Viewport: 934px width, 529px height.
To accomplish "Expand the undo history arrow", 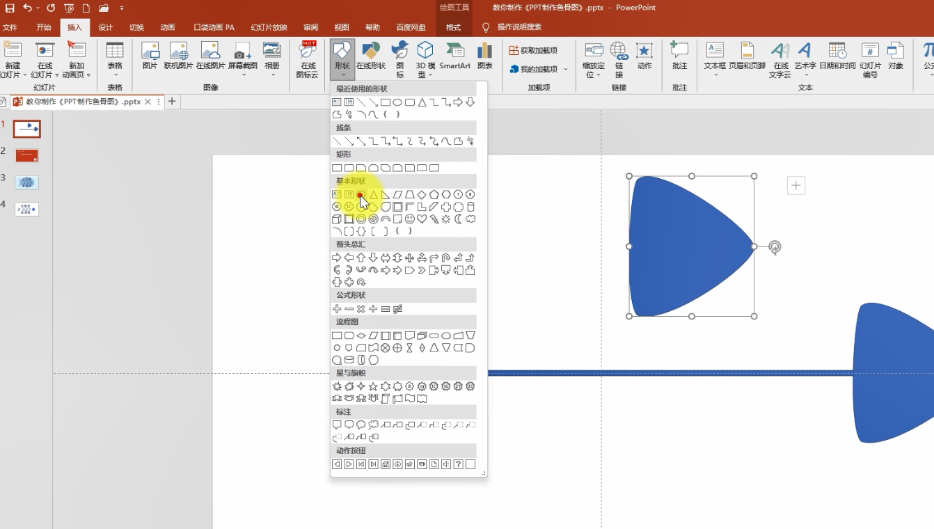I will point(38,8).
